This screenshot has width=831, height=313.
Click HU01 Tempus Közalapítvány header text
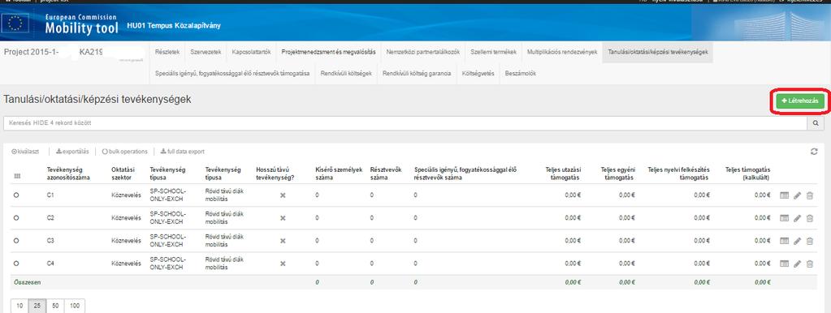tap(174, 25)
